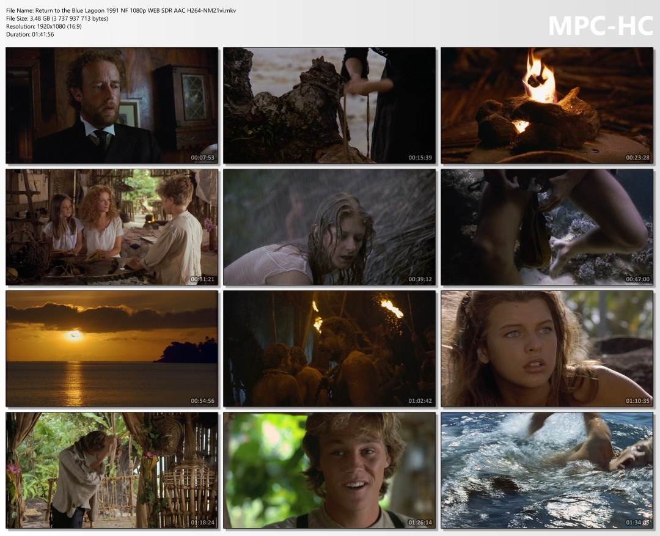The width and height of the screenshot is (660, 536).
Task: Open the bamboo hut thumbnail 01:18:24
Action: pyautogui.click(x=112, y=471)
